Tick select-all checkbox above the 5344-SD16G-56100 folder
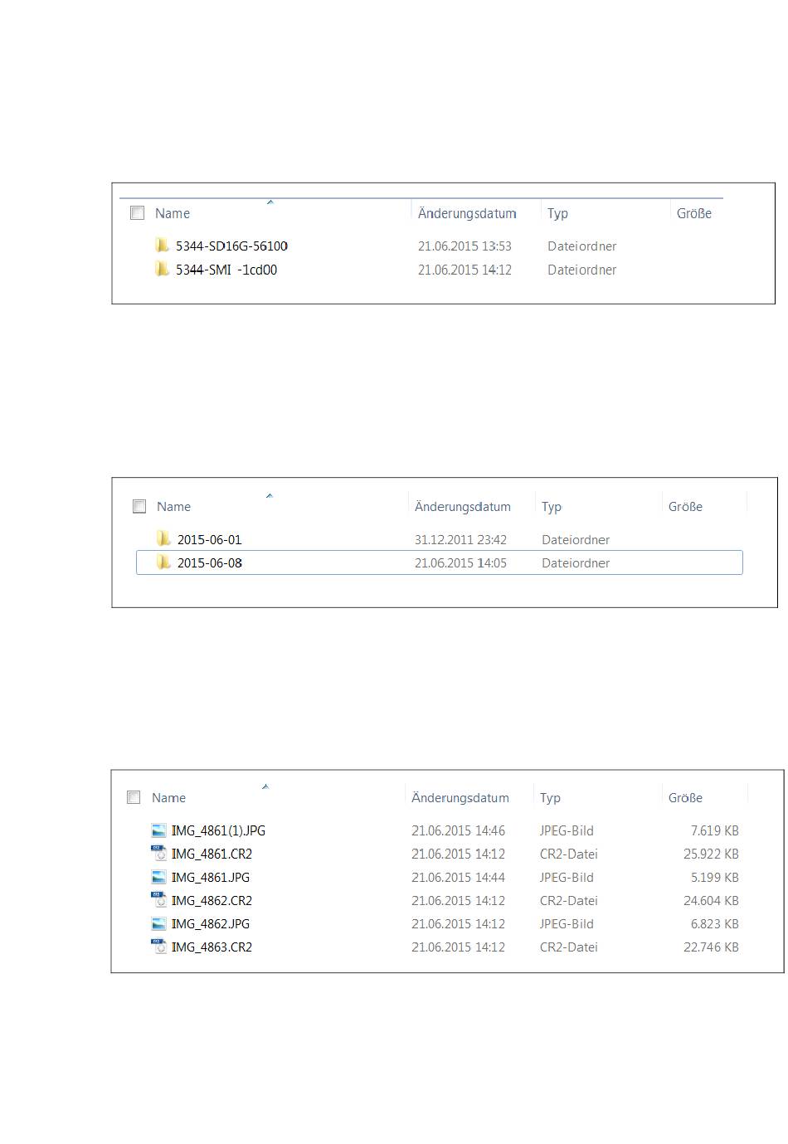This screenshot has height=1144, width=788. point(138,213)
